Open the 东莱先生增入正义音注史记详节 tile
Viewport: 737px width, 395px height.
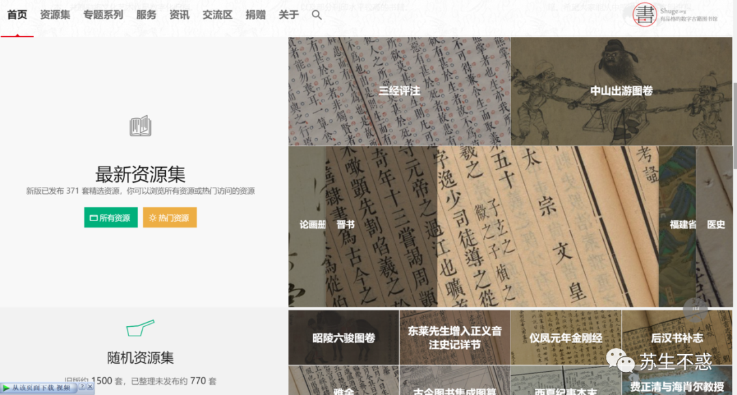[x=454, y=337]
